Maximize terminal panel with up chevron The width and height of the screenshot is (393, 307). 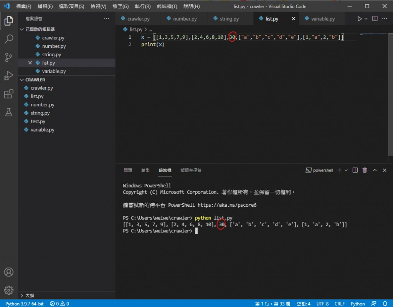(x=375, y=170)
